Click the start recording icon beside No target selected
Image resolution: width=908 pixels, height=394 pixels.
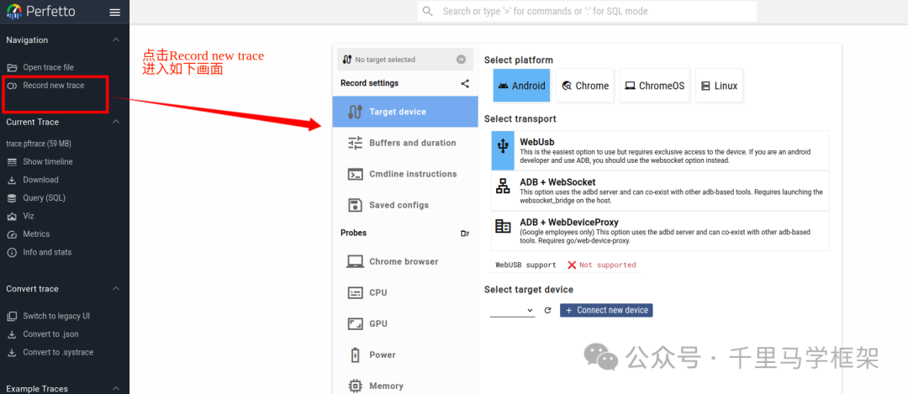point(461,59)
